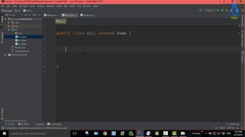
Task: Close the Mnal.java tab
Action: 77,15
